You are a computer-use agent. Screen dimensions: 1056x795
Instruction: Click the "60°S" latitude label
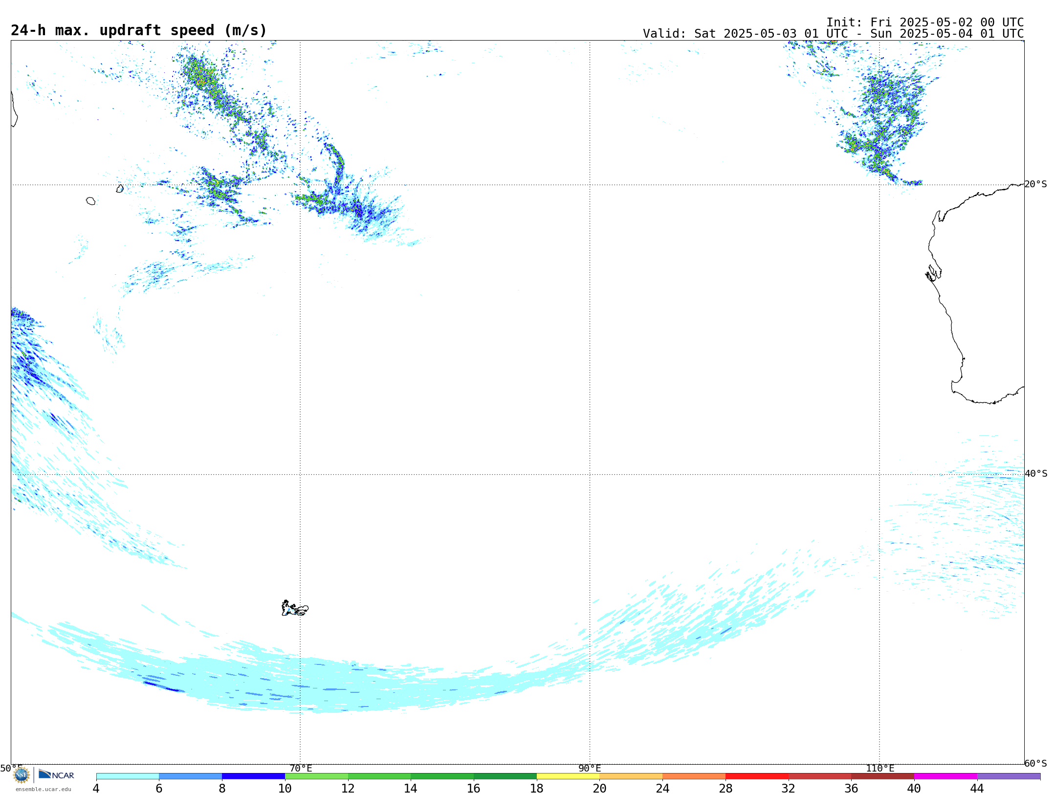[1036, 763]
